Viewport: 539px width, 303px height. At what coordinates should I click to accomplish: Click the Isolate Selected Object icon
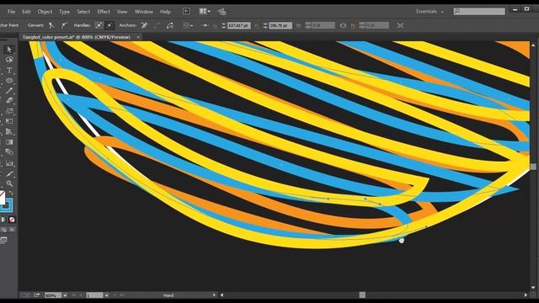pos(400,25)
